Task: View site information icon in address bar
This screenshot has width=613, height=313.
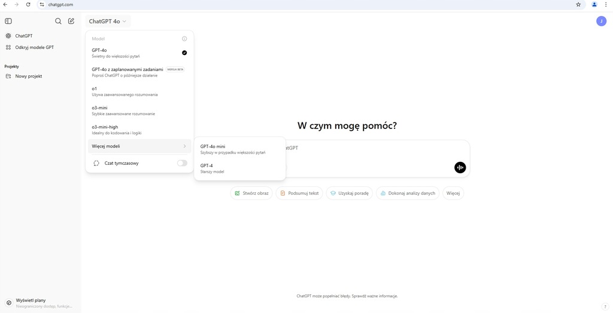Action: (x=42, y=5)
